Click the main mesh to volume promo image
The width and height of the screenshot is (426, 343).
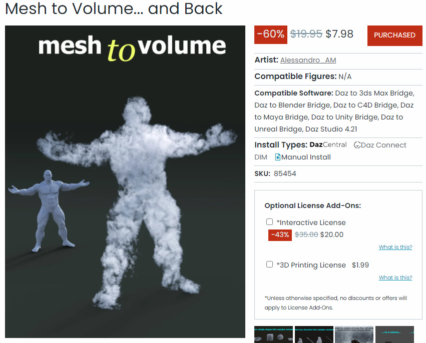pos(125,181)
